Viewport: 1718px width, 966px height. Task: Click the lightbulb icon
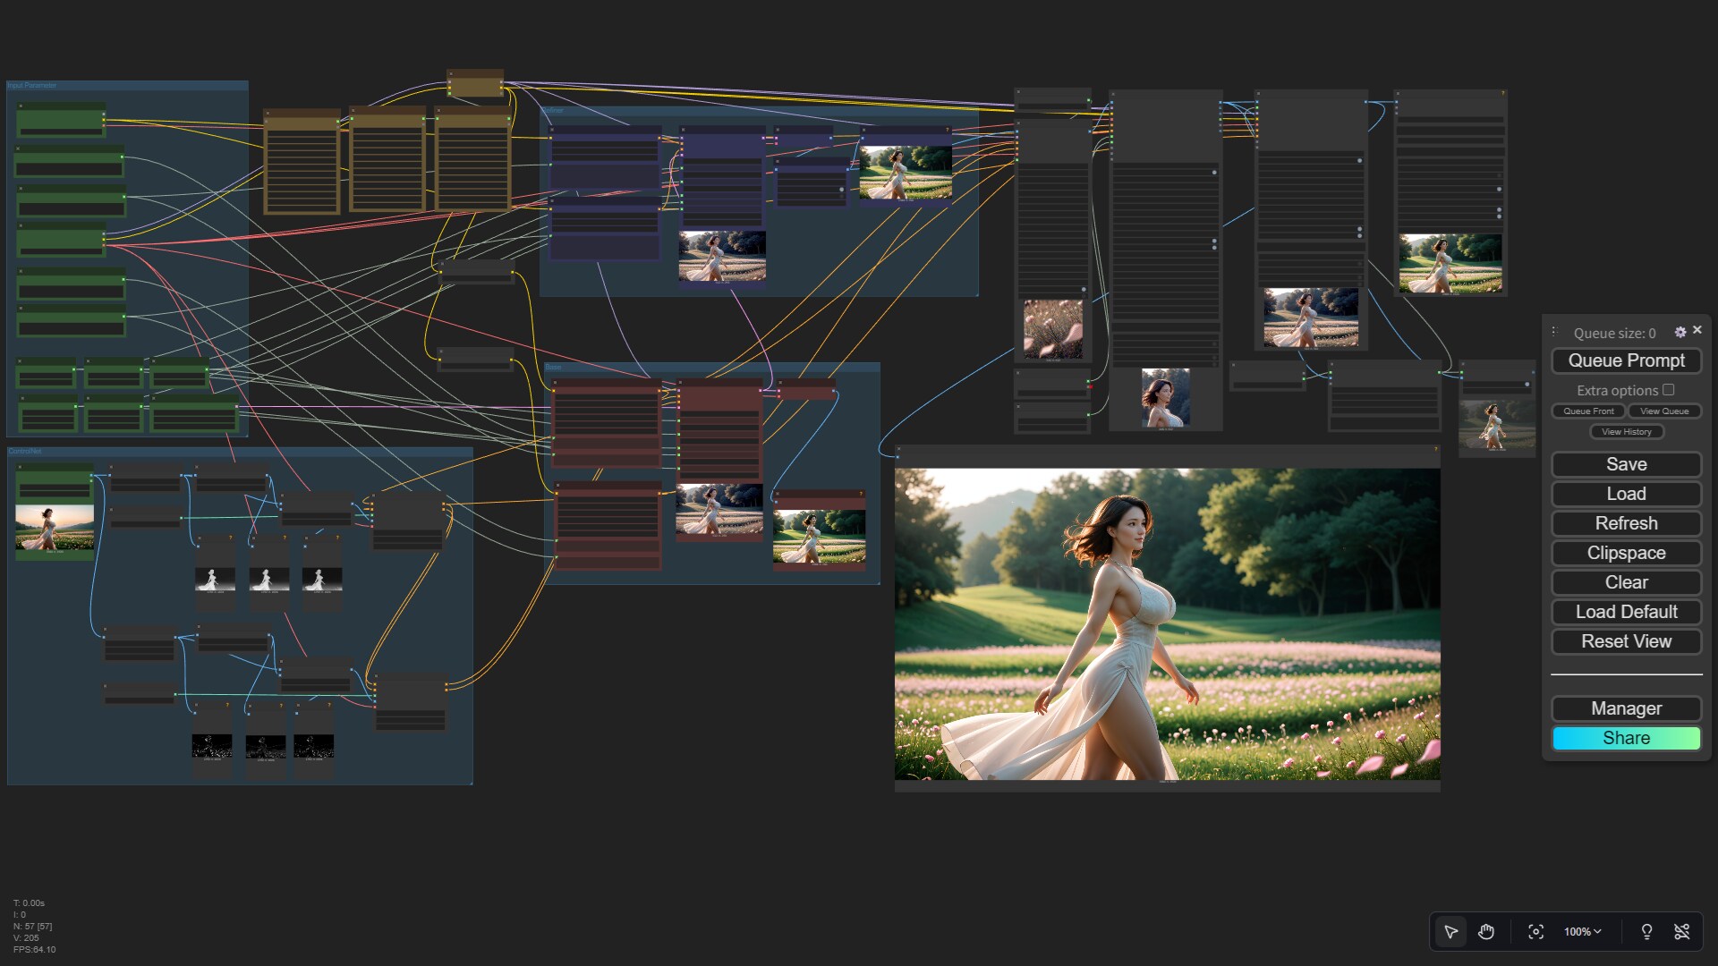1646,932
